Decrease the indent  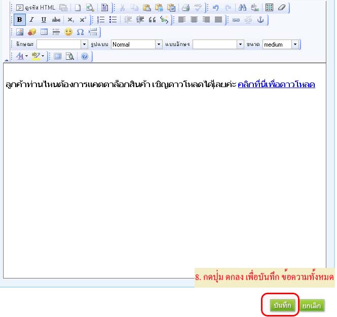point(128,20)
